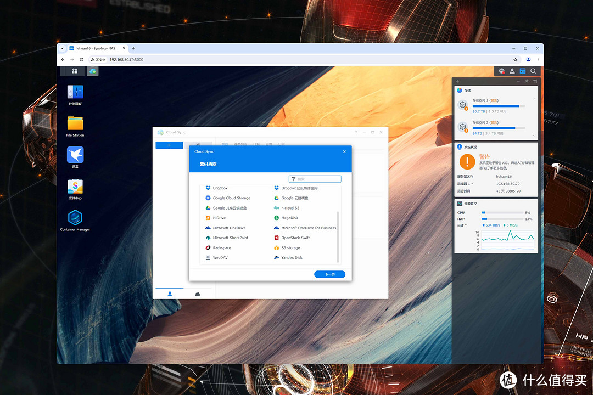Open the Package Center desktop icon
593x395 pixels.
click(75, 187)
